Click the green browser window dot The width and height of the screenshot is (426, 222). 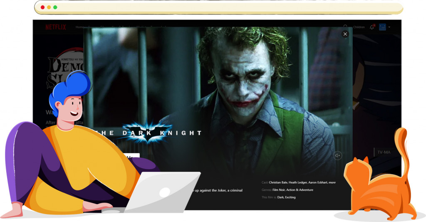click(x=55, y=7)
